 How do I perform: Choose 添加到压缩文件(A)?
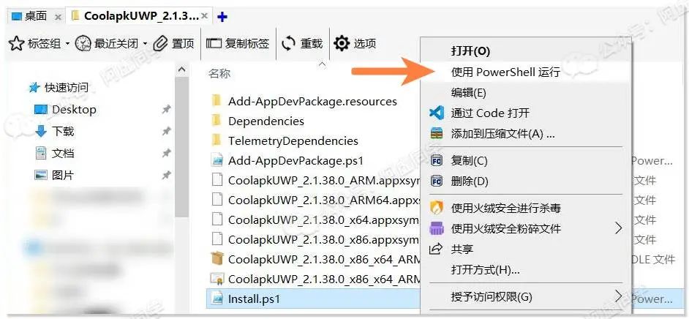point(502,134)
